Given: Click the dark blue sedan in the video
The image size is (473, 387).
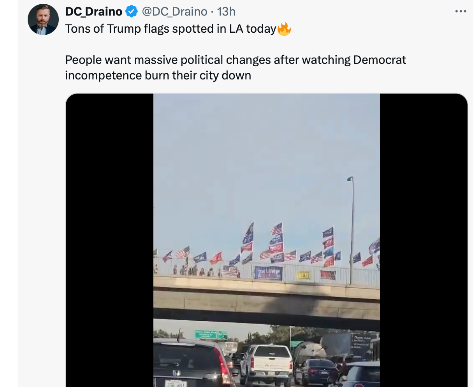Looking at the screenshot, I should (x=317, y=371).
